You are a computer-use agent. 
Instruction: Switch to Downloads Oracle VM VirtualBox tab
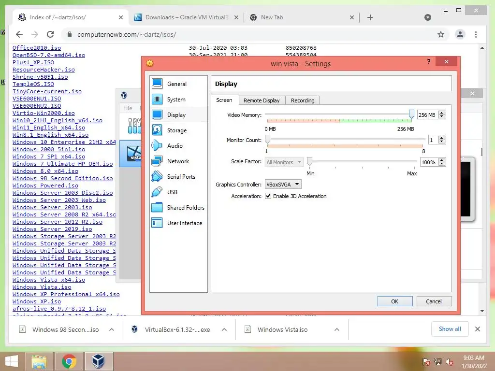(186, 17)
